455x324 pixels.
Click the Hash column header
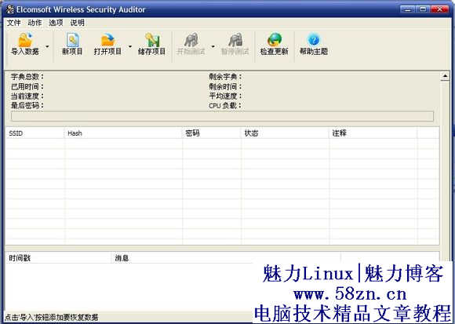coord(123,133)
